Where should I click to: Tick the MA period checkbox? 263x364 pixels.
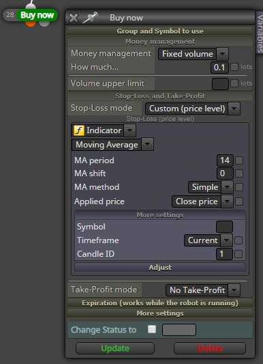pyautogui.click(x=239, y=160)
